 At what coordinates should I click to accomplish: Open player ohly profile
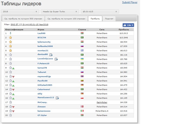pyautogui.click(x=40, y=94)
